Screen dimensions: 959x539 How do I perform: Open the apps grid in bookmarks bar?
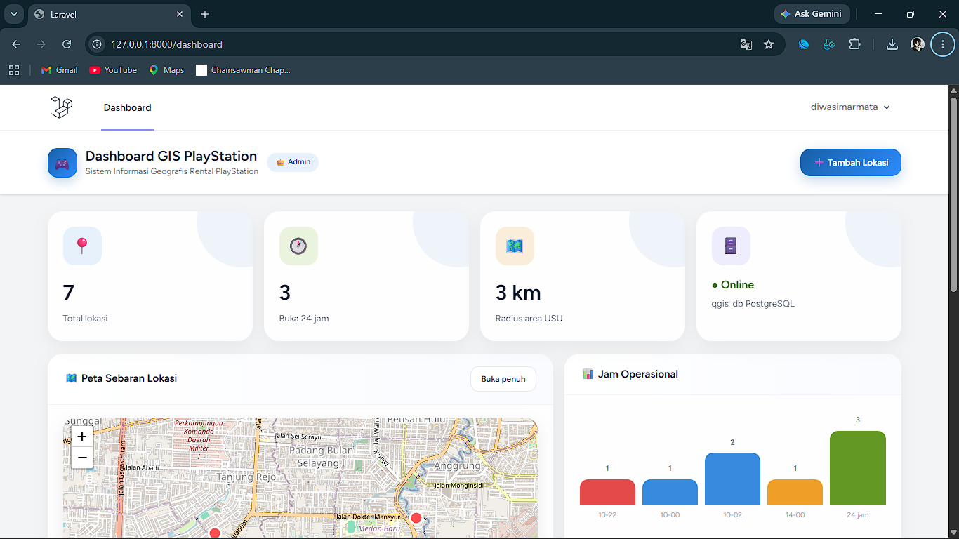13,70
